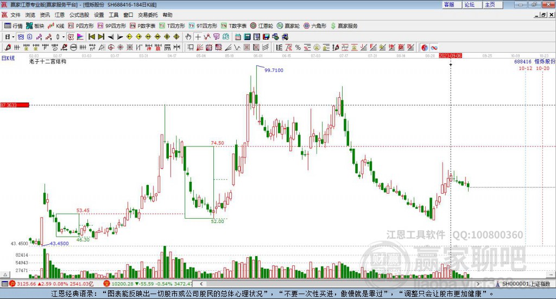Open the 资讯 menu
The height and width of the screenshot is (299, 556).
coord(45,15)
